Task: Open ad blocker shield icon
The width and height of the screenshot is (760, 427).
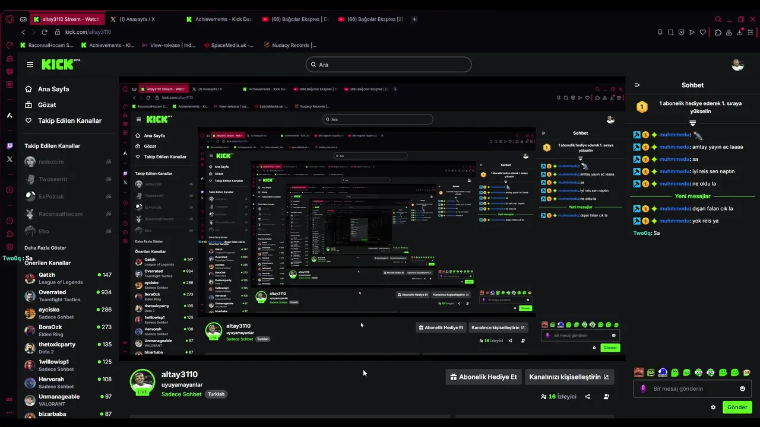Action: click(x=681, y=32)
